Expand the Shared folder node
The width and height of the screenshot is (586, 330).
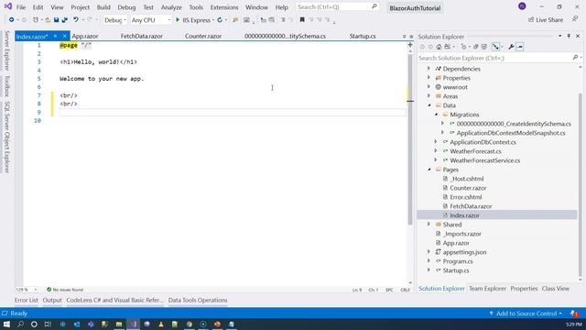point(429,224)
